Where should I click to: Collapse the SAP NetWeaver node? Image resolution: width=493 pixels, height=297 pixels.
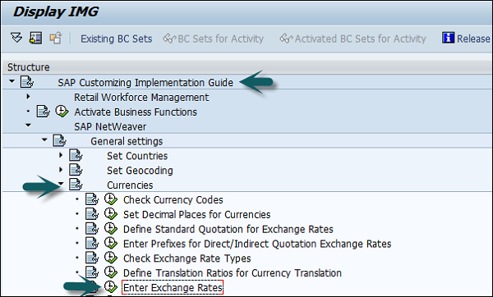28,126
